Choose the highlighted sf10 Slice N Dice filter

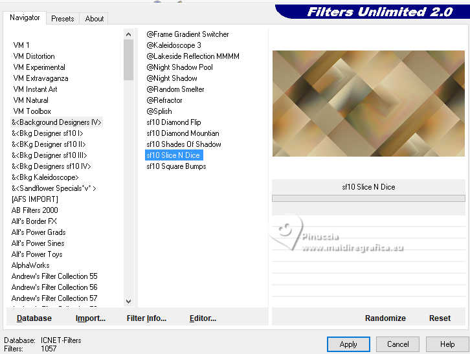click(174, 155)
